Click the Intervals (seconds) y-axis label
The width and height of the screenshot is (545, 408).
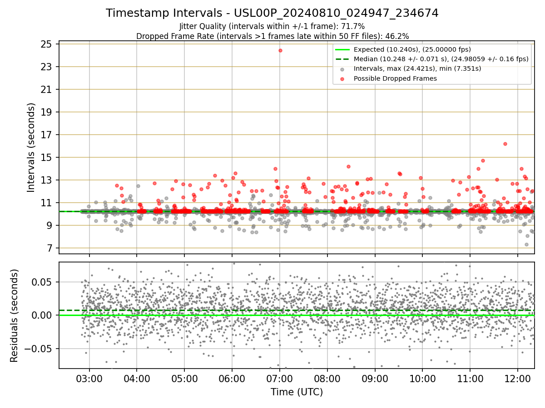click(31, 147)
